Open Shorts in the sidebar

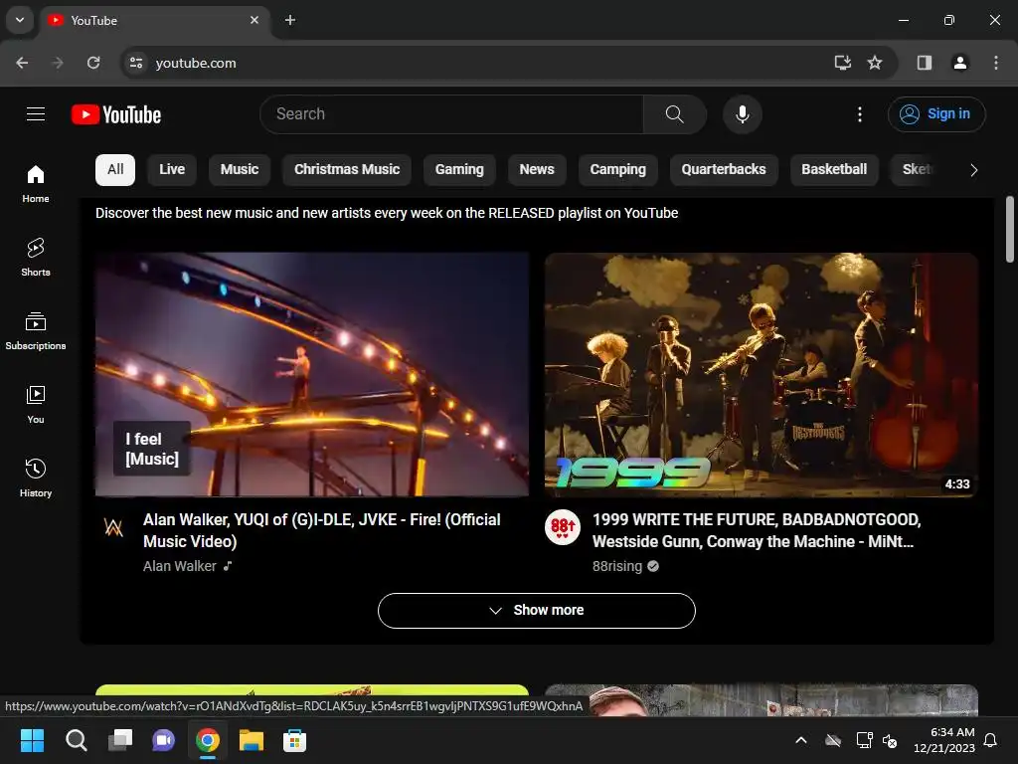pos(36,258)
